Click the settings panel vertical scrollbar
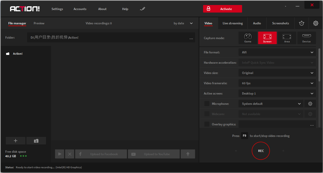The height and width of the screenshot is (173, 323). (319, 65)
